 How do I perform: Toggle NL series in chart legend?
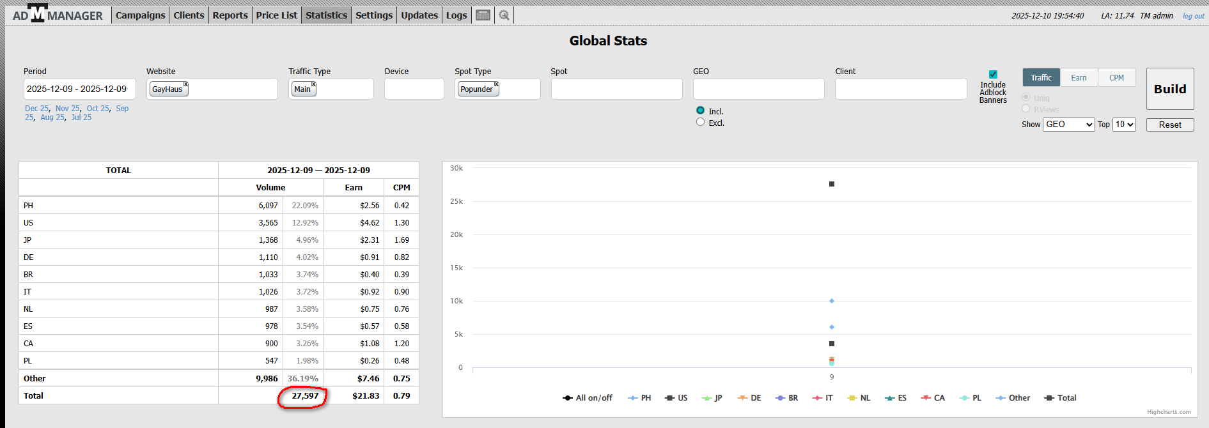[859, 398]
